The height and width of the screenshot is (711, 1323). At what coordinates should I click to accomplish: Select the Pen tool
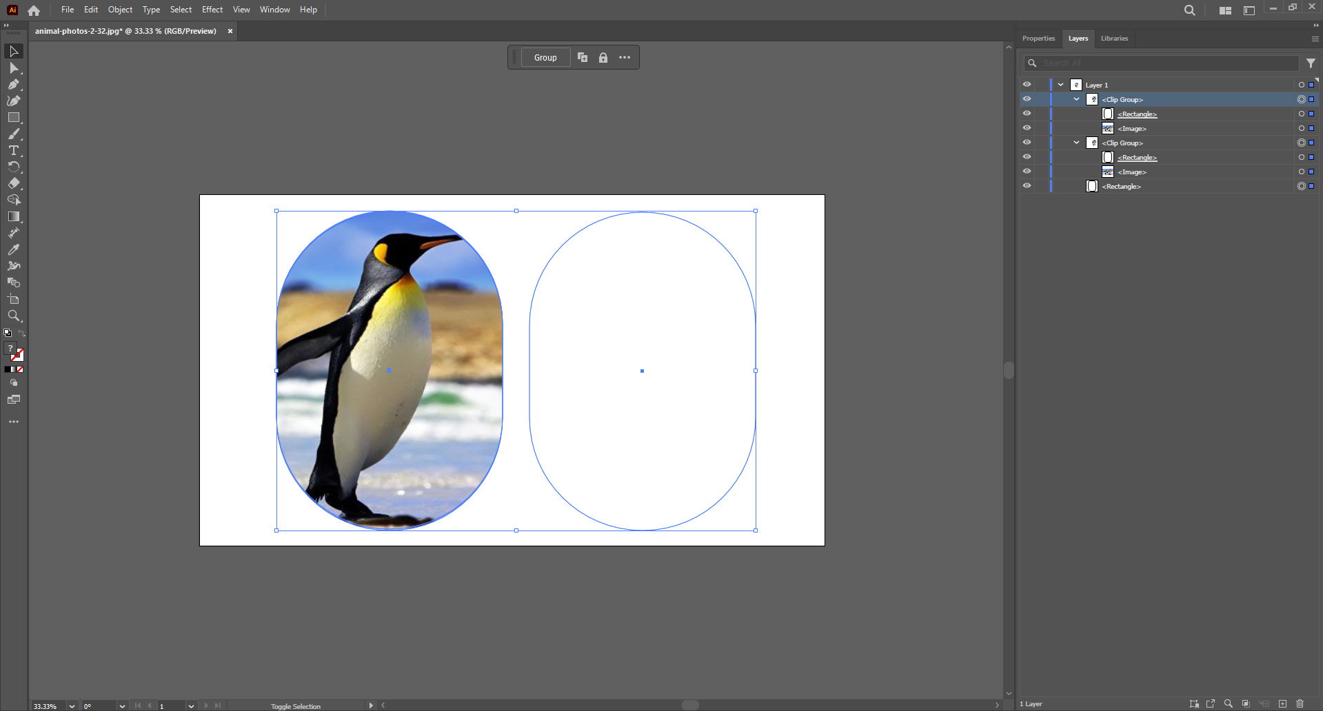pos(13,84)
